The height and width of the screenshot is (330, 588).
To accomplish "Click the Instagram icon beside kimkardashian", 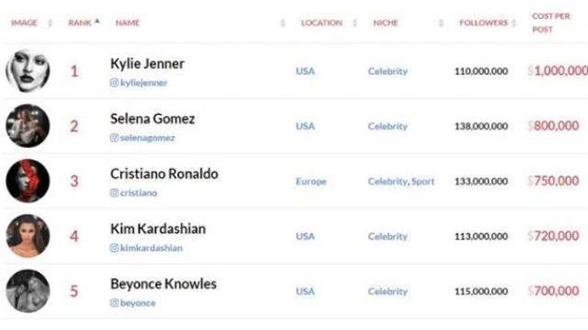I will coord(115,248).
